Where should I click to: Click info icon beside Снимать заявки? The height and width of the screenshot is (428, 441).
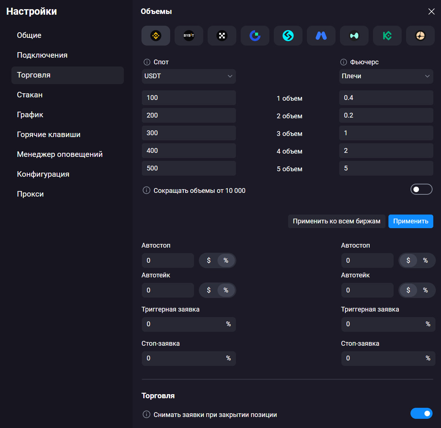pyautogui.click(x=146, y=414)
